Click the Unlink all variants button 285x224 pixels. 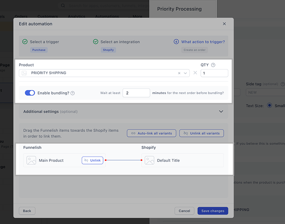pos(201,133)
